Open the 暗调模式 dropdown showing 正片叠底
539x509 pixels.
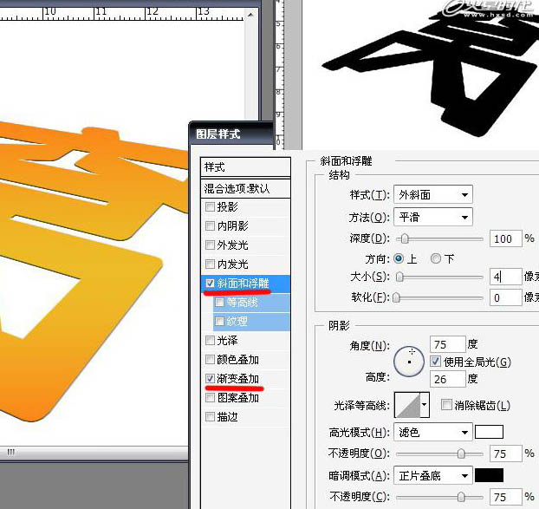pos(432,475)
